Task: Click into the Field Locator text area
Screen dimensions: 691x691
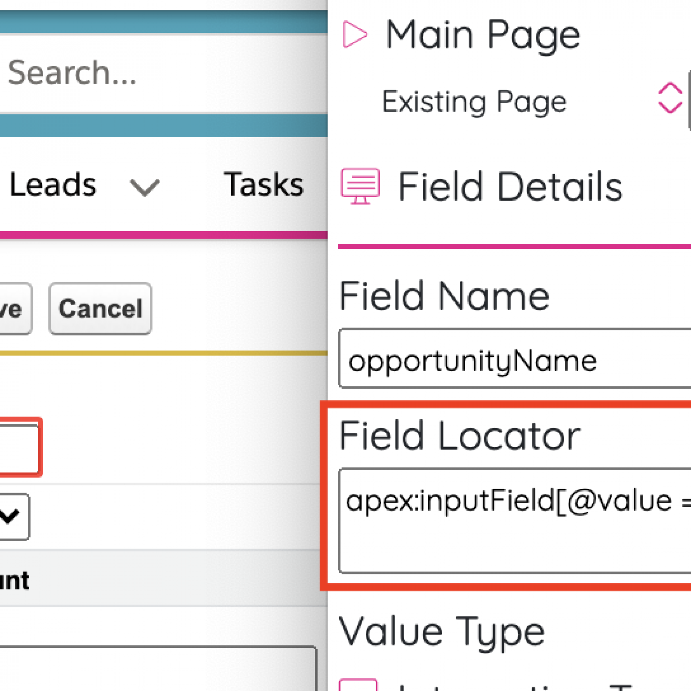Action: 515,521
